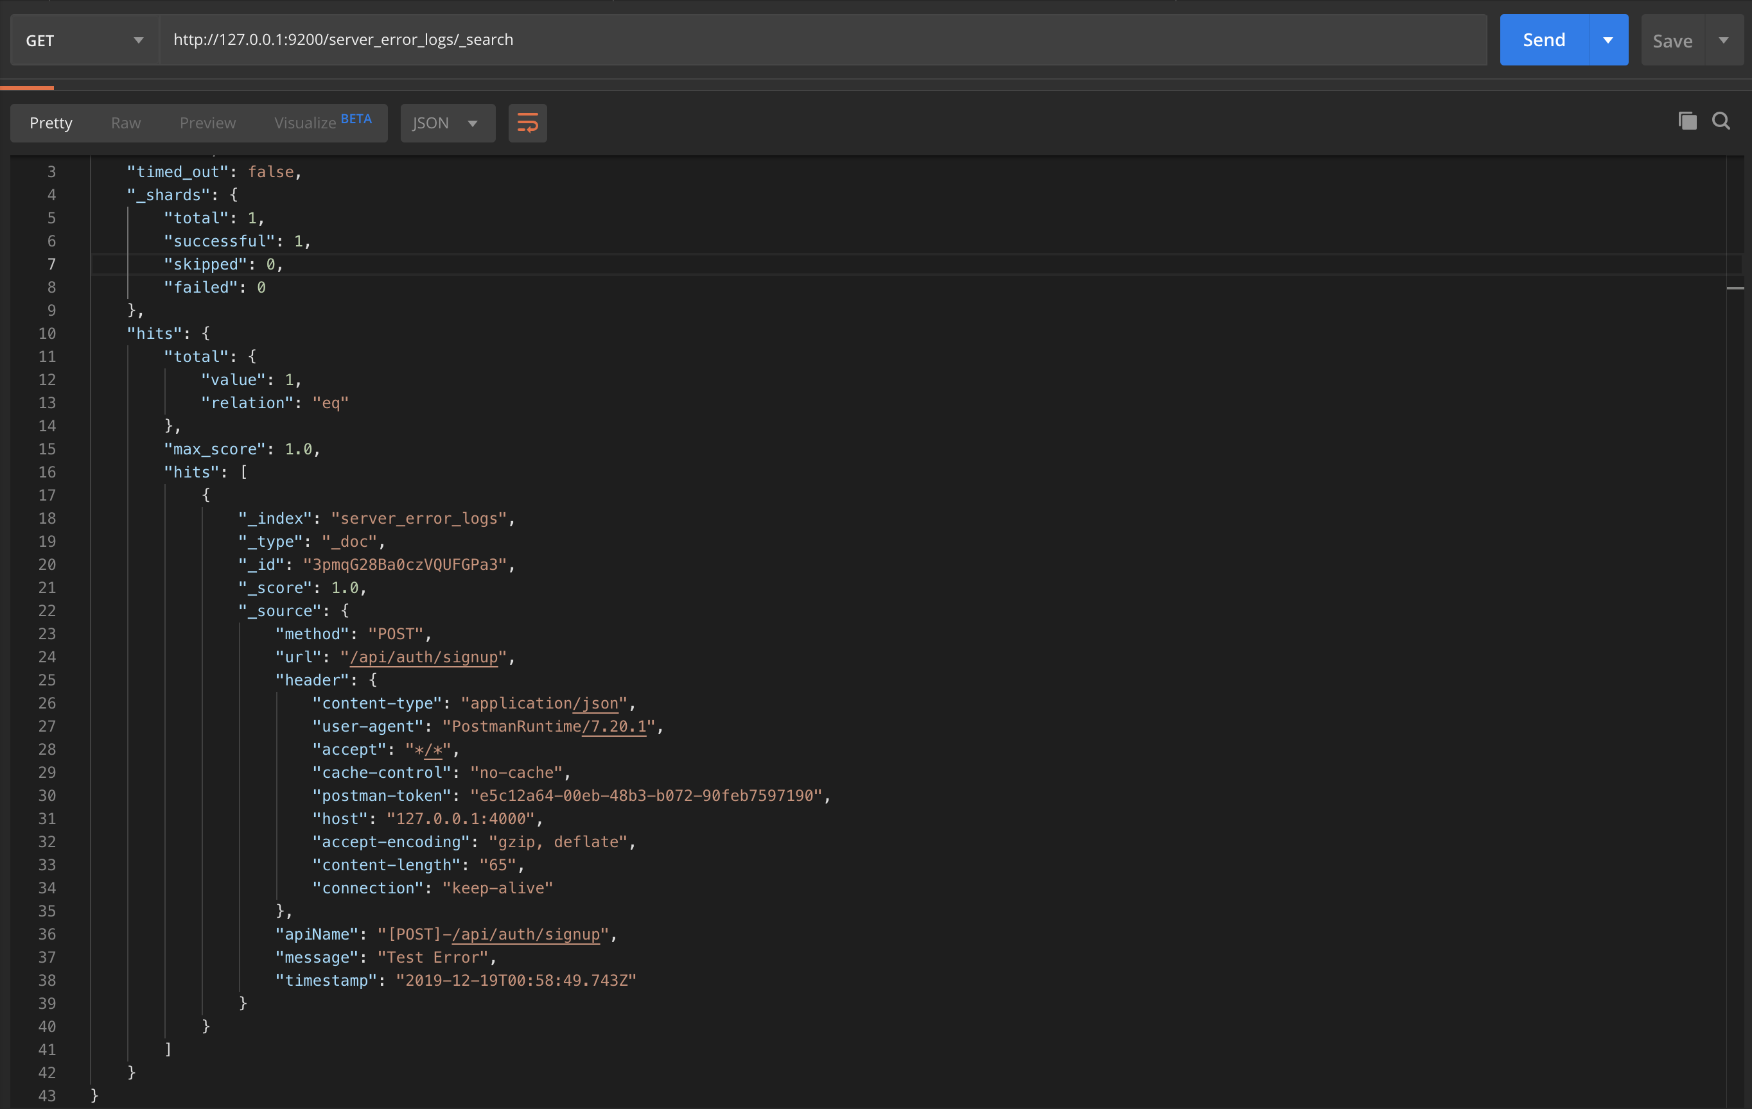
Task: Click the "gzip, deflate" value
Action: point(558,842)
